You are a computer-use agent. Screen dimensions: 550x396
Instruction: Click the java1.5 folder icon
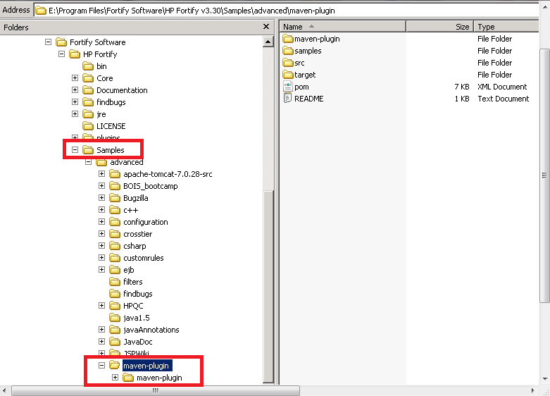(x=115, y=318)
